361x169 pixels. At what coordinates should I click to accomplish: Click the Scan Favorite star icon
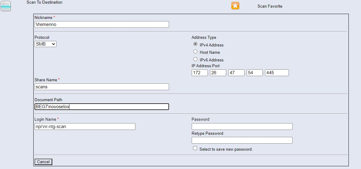(x=235, y=6)
